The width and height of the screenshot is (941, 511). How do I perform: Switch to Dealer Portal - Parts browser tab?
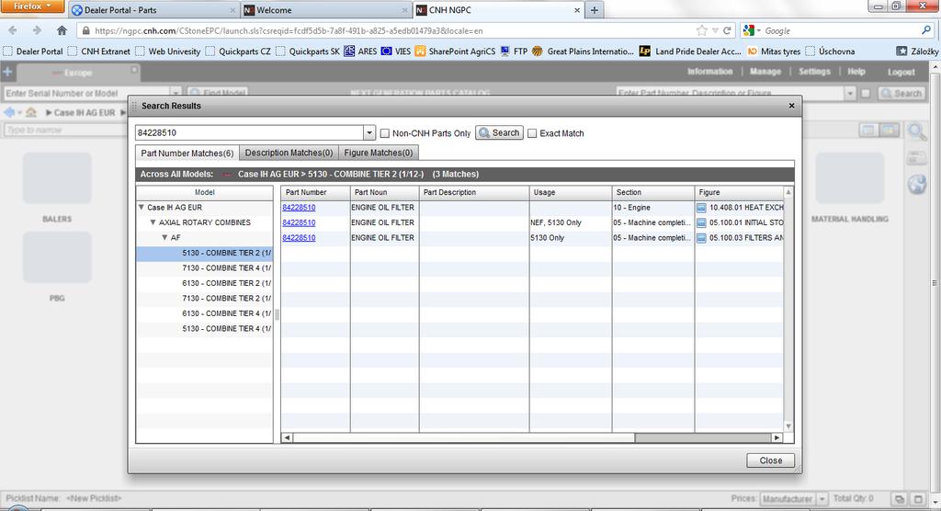(x=153, y=10)
